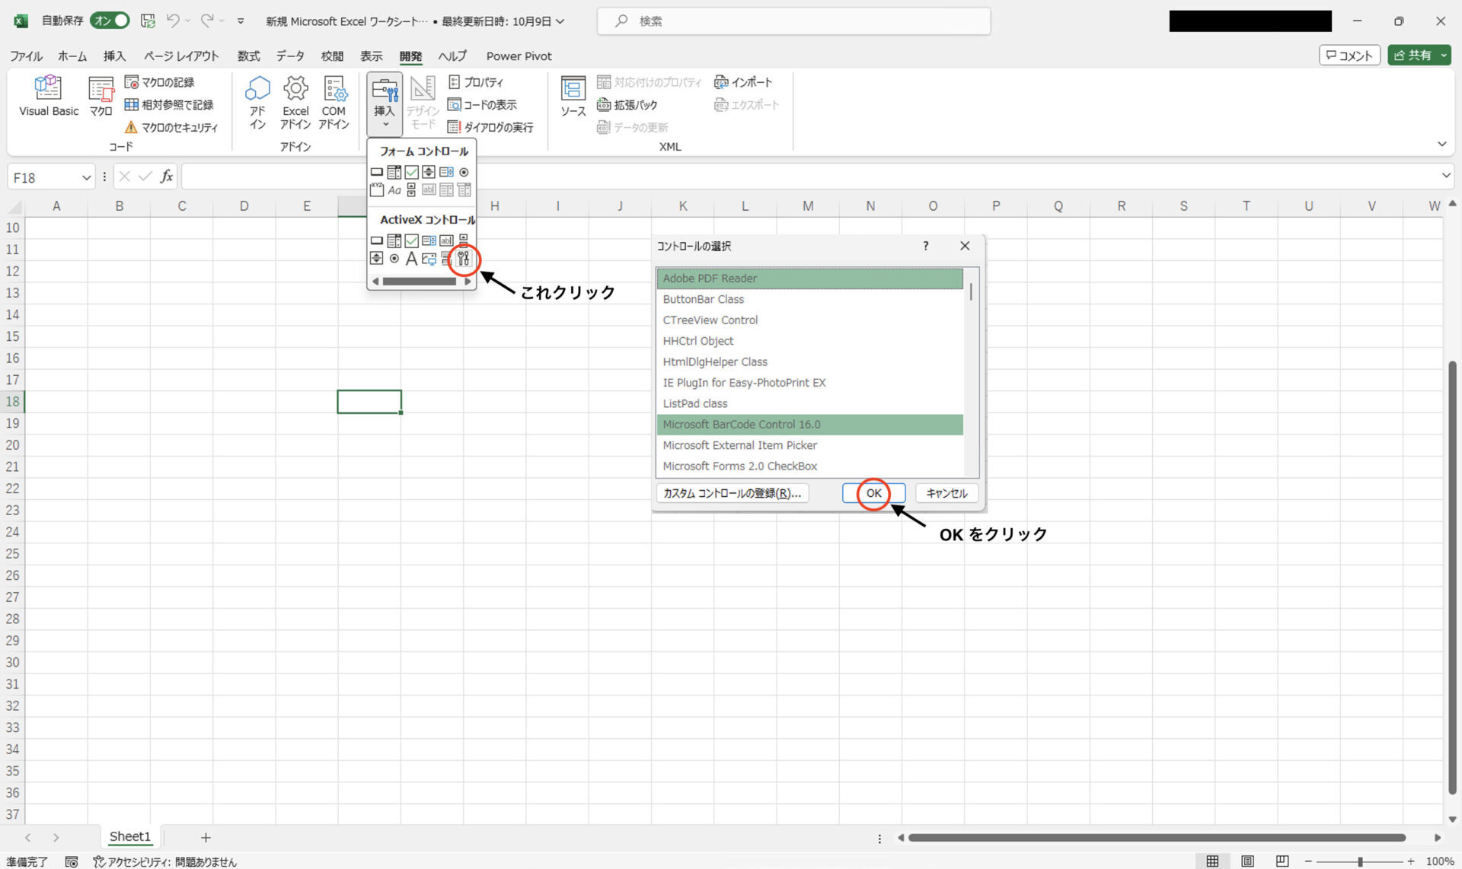
Task: Open Name Box dropdown arrow
Action: (x=86, y=177)
